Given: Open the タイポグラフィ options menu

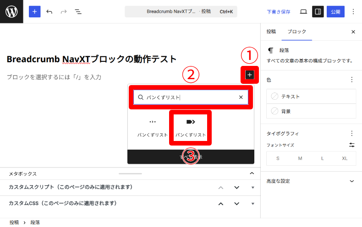Looking at the screenshot, I should [x=352, y=133].
